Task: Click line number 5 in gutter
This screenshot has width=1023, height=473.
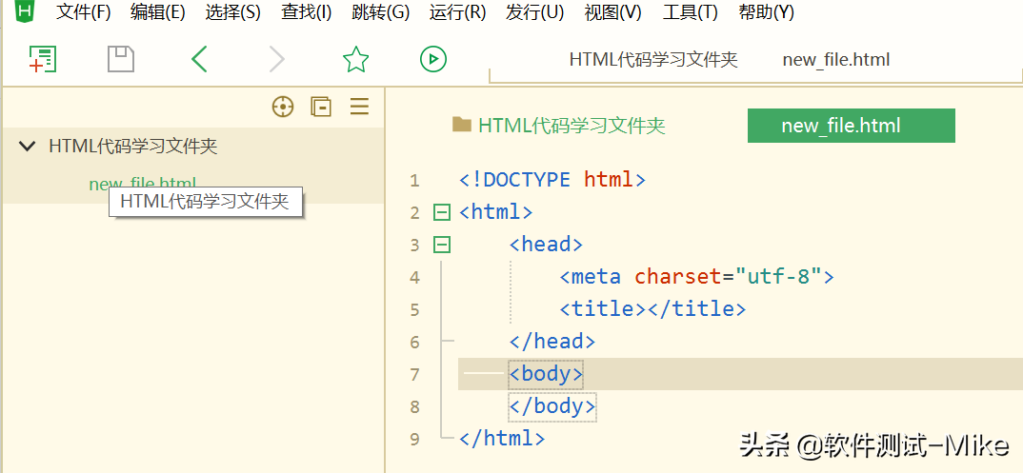Action: point(415,310)
